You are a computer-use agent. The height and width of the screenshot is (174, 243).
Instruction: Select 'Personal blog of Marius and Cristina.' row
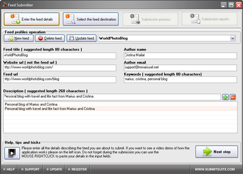click(x=121, y=104)
